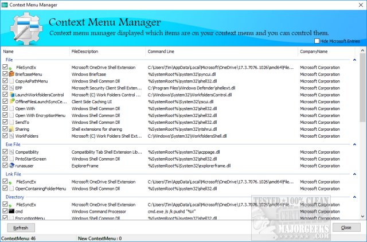This screenshot has width=367, height=242.
Task: Uncheck the Compatibility entry checkbox
Action: point(5,151)
